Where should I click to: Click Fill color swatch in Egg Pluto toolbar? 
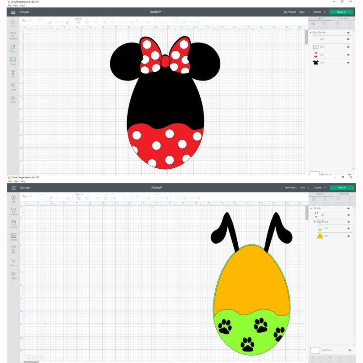click(x=68, y=198)
